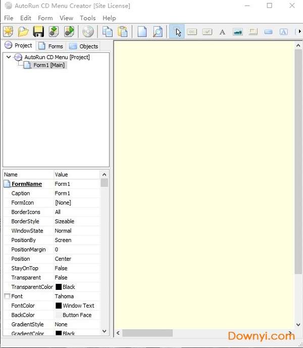
Task: Click the CD disc icon in the toolbar
Action: pos(88,31)
